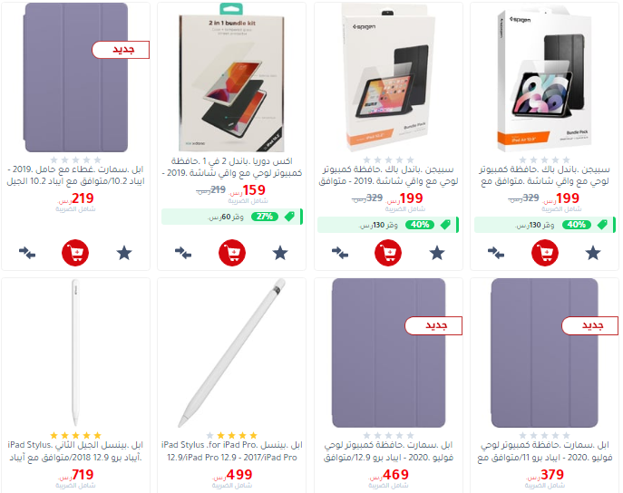This screenshot has width=623, height=493.
Task: View the Apple Pencil 2nd generation image
Action: (x=75, y=353)
